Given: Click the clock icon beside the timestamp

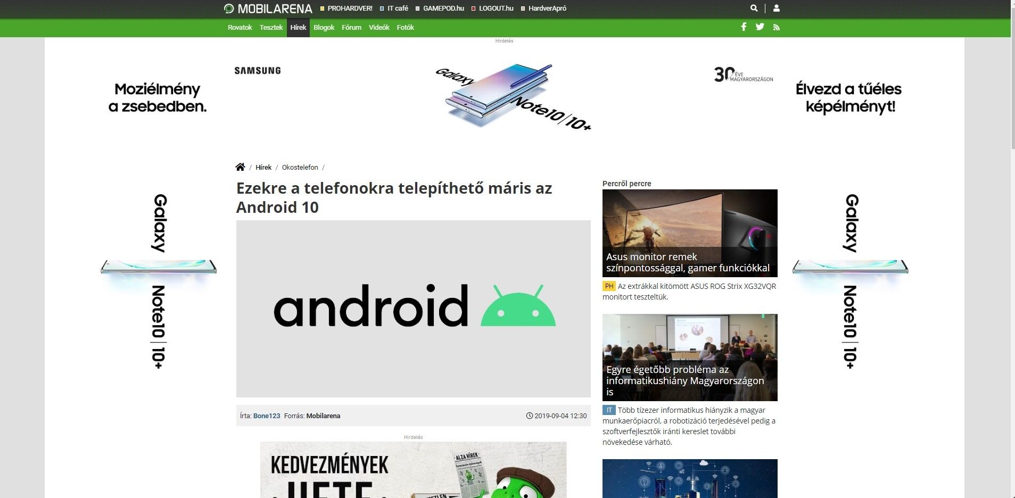Looking at the screenshot, I should [530, 416].
